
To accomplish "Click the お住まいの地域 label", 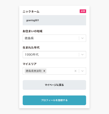I will (32, 31).
